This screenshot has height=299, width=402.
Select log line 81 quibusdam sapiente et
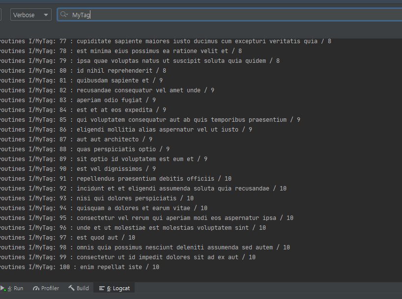pyautogui.click(x=81, y=81)
